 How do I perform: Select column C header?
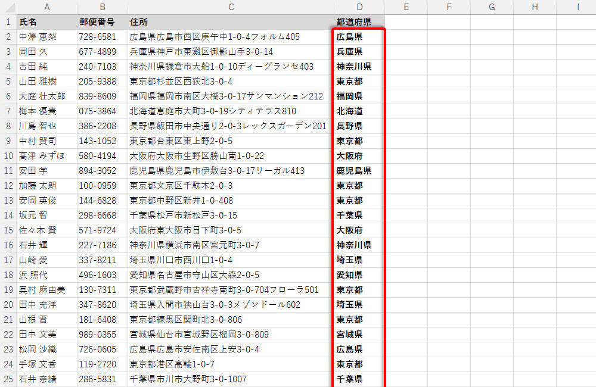(x=231, y=7)
